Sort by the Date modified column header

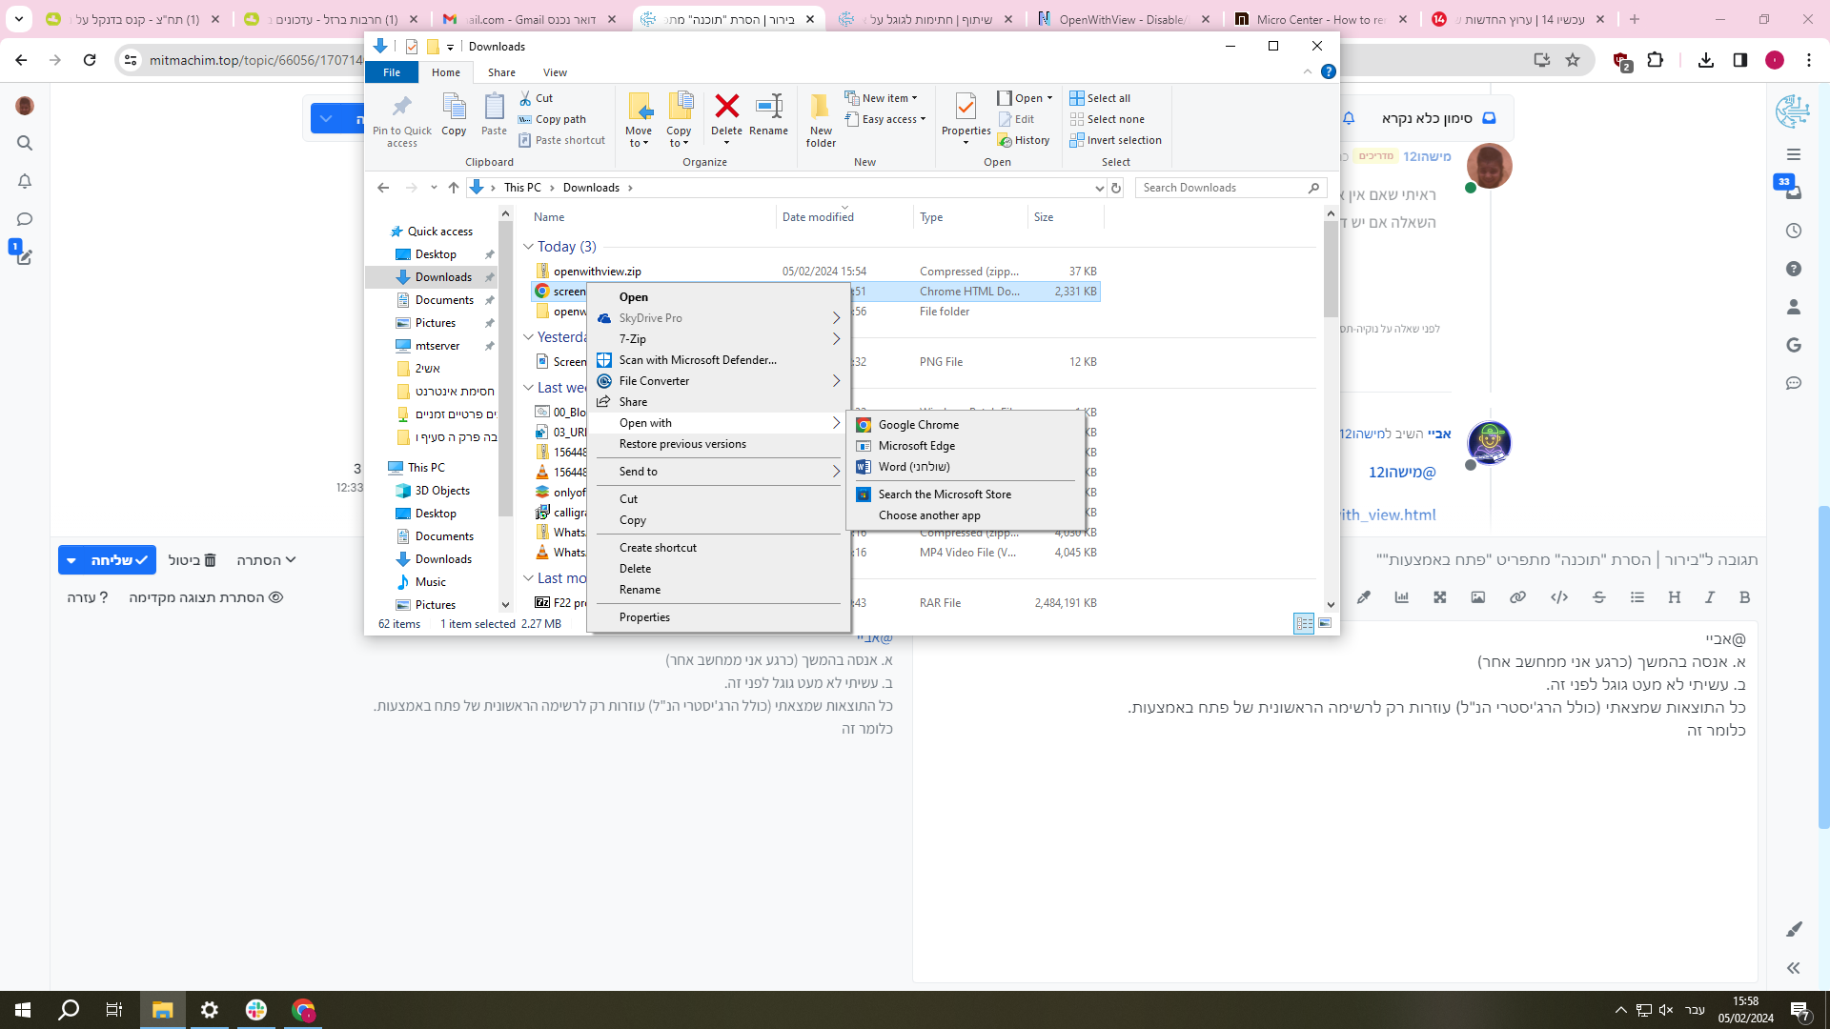coord(844,217)
